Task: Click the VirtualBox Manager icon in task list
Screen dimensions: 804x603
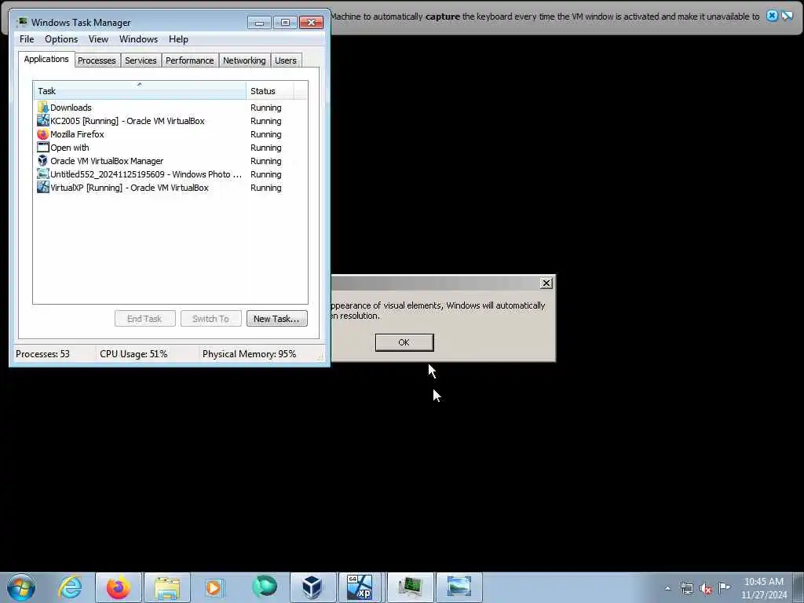Action: coord(43,161)
